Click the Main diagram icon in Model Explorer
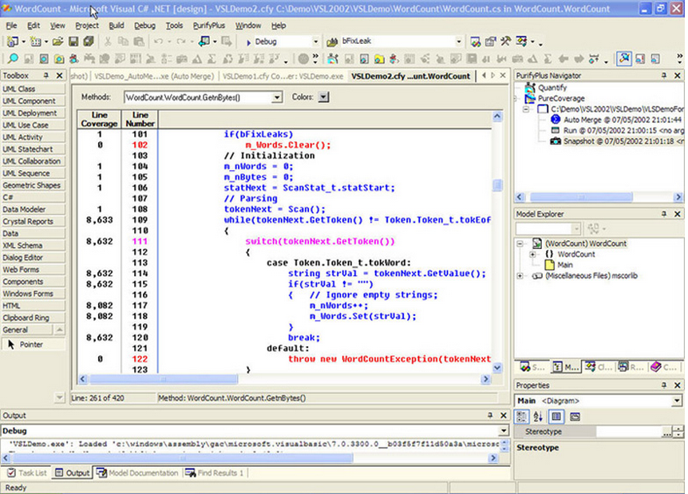 [x=549, y=265]
